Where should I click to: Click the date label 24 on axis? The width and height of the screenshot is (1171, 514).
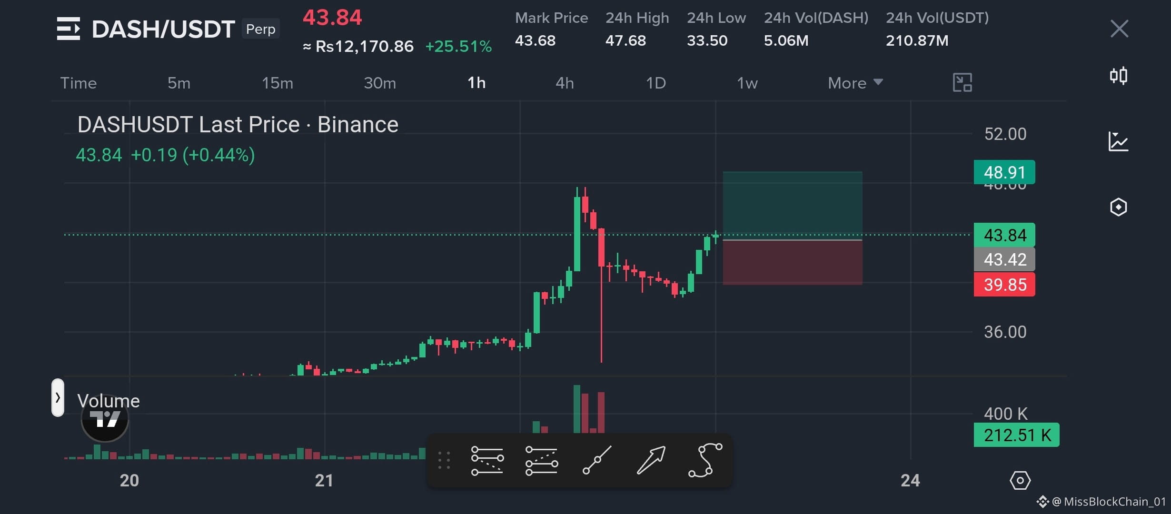click(x=910, y=480)
